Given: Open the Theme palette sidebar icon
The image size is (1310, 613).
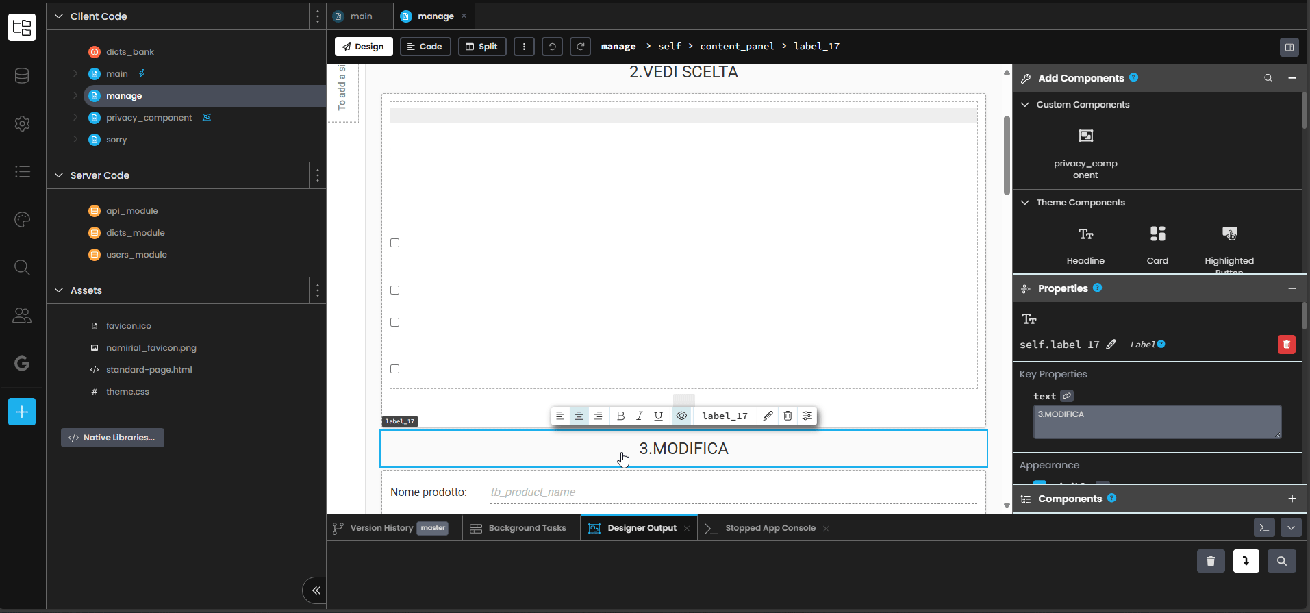Looking at the screenshot, I should point(22,219).
